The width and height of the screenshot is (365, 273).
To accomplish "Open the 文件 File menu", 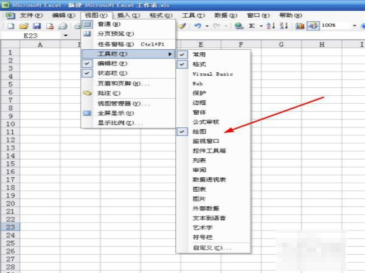I will (x=31, y=16).
